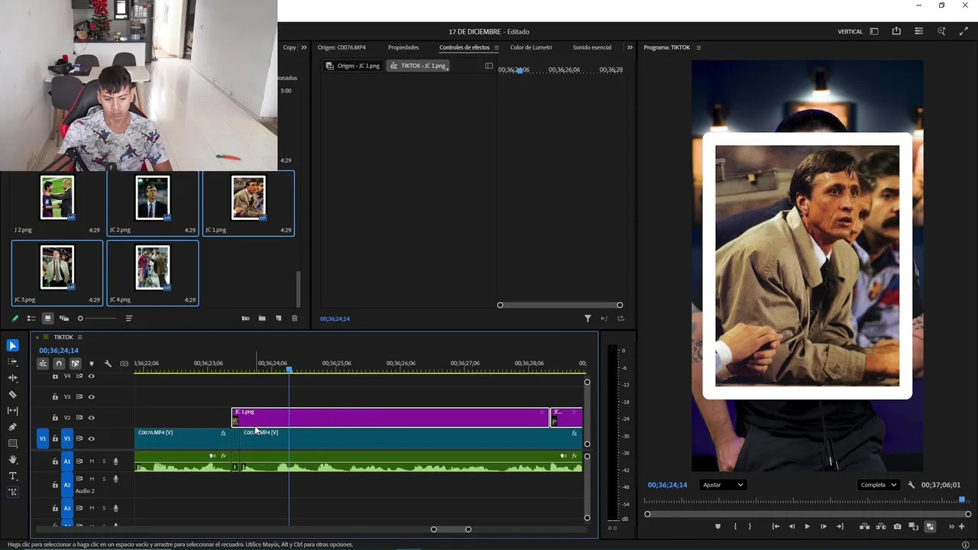The height and width of the screenshot is (550, 978).
Task: Open timeline display settings wrench
Action: [x=108, y=364]
